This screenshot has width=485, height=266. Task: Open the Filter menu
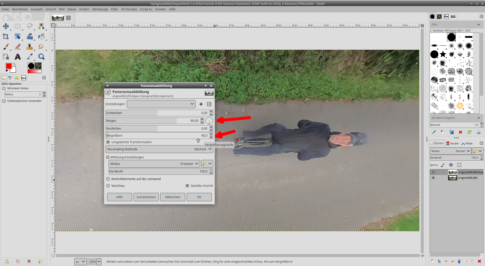[114, 9]
